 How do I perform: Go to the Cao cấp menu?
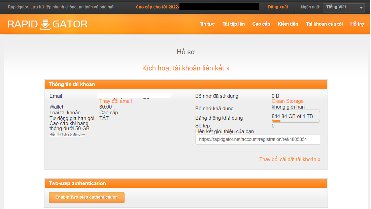[261, 24]
